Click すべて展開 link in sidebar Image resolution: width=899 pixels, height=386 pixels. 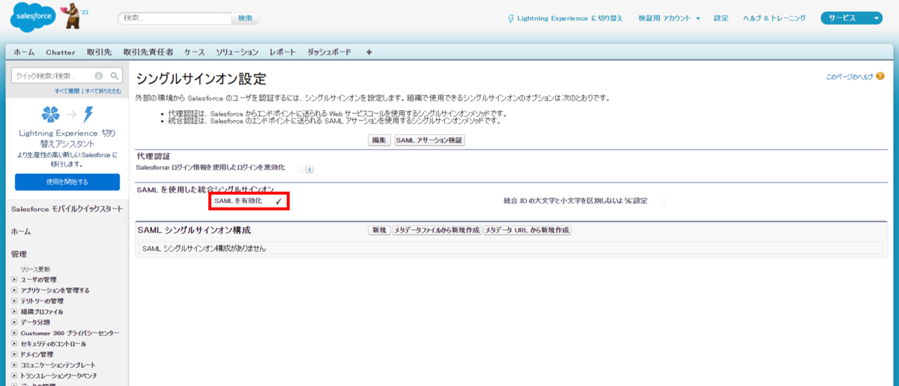(68, 91)
